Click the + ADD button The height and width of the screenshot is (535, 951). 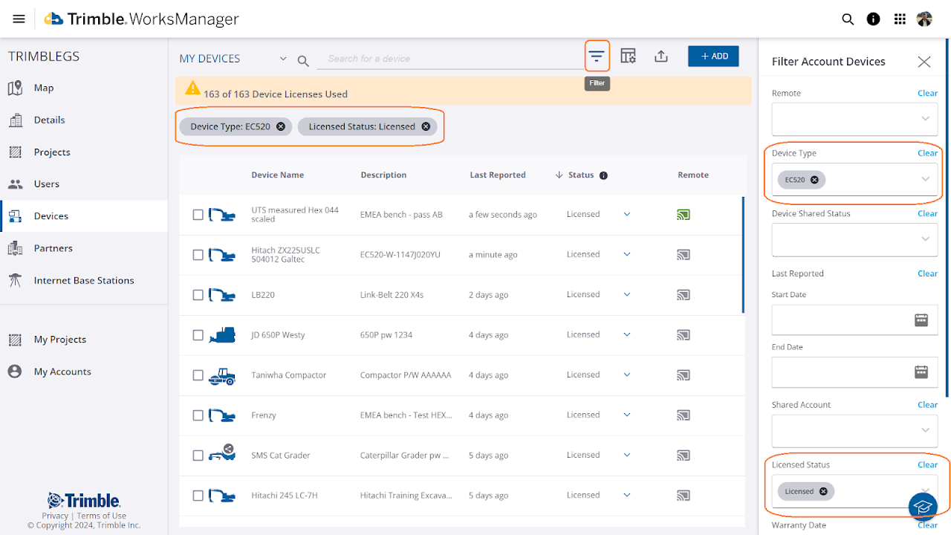(713, 56)
